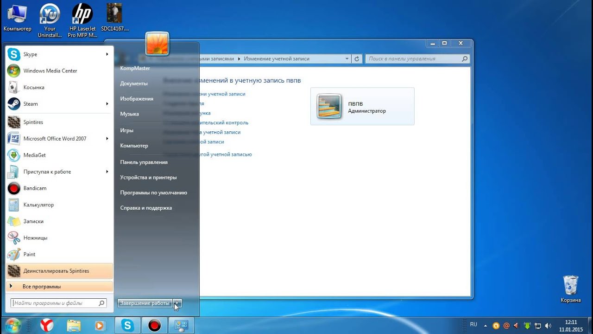The height and width of the screenshot is (334, 593).
Task: Select the Компьютер desktop icon
Action: pos(17,19)
